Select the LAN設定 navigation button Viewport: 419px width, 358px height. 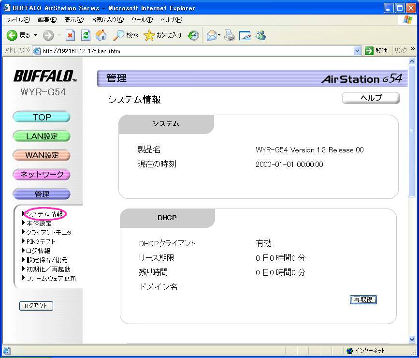pyautogui.click(x=42, y=136)
